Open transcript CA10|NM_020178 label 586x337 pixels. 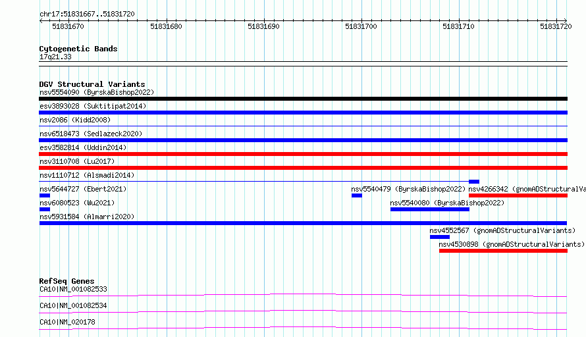[67, 322]
